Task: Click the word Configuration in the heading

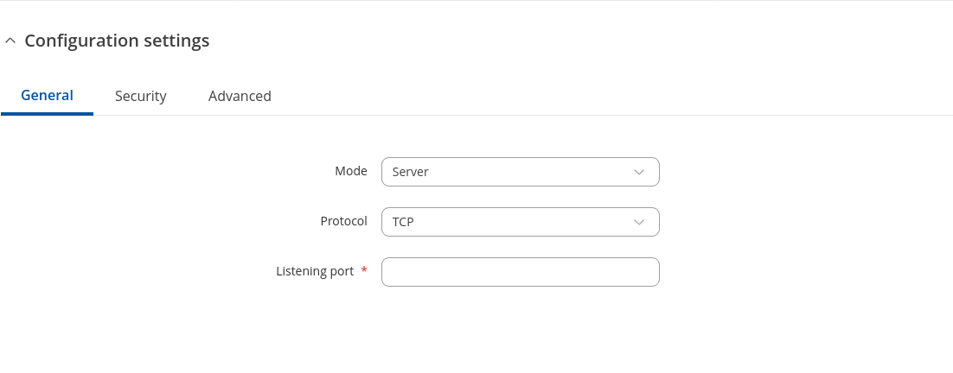Action: coord(80,41)
